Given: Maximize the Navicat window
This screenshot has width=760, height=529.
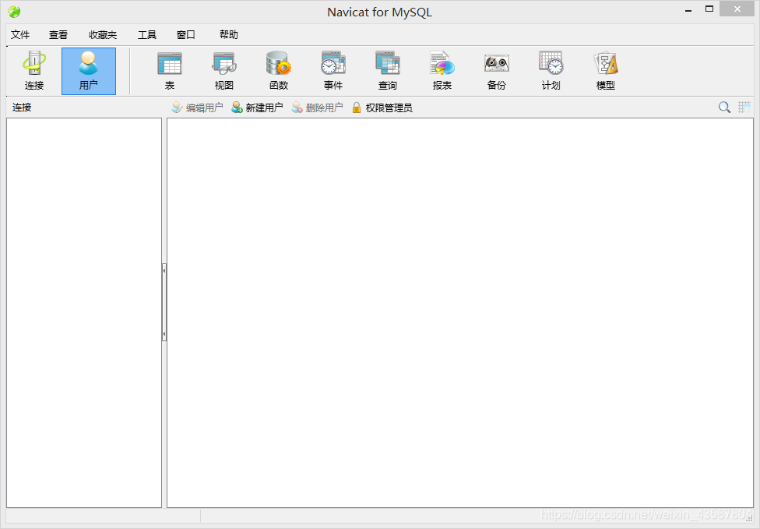Looking at the screenshot, I should [709, 9].
